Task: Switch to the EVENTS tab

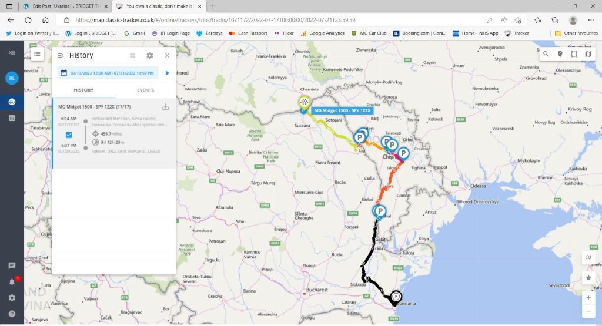Action: pos(145,90)
